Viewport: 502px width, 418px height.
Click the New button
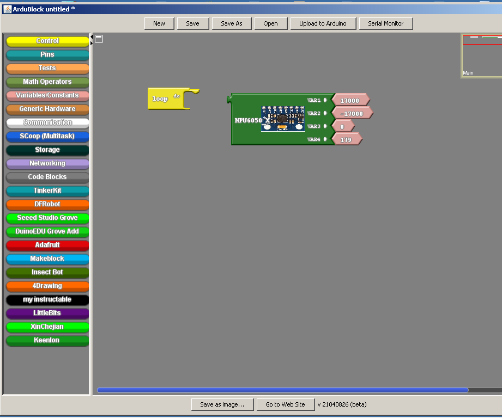pyautogui.click(x=159, y=23)
